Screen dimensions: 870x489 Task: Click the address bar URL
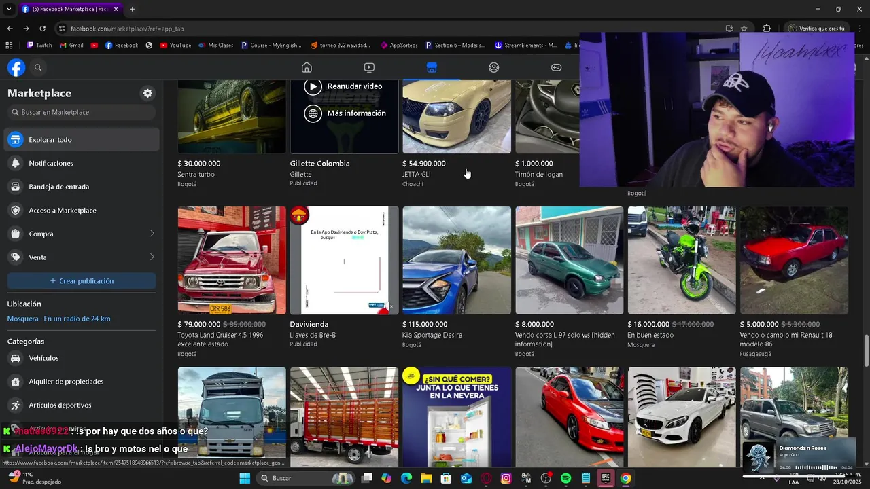[127, 29]
